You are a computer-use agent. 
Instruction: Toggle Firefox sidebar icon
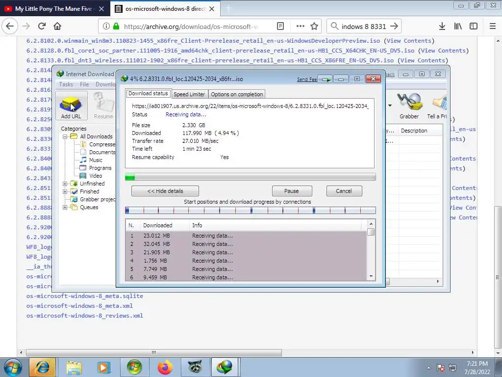pos(474,27)
